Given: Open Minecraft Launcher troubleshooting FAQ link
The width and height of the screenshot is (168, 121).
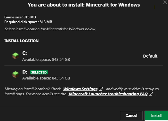Looking at the screenshot, I should coord(108,94).
